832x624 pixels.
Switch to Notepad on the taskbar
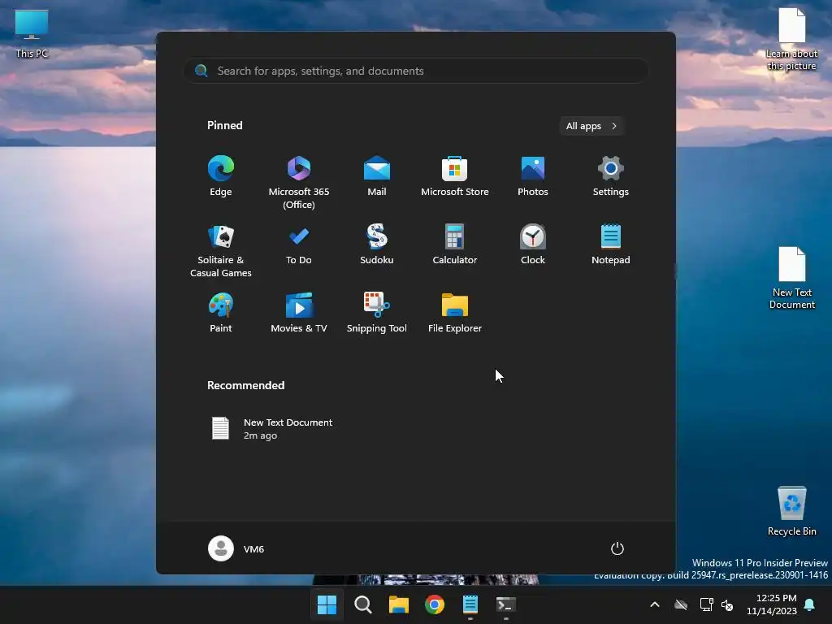pyautogui.click(x=470, y=604)
